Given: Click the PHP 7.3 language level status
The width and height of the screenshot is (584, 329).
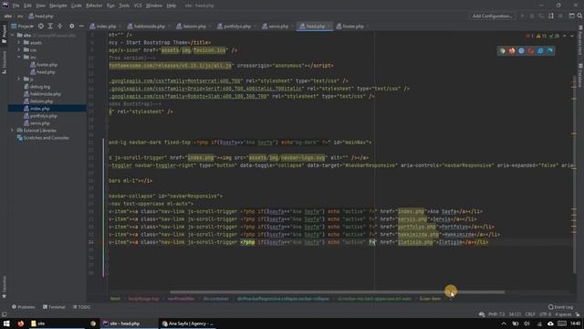Looking at the screenshot, I should click(x=496, y=314).
